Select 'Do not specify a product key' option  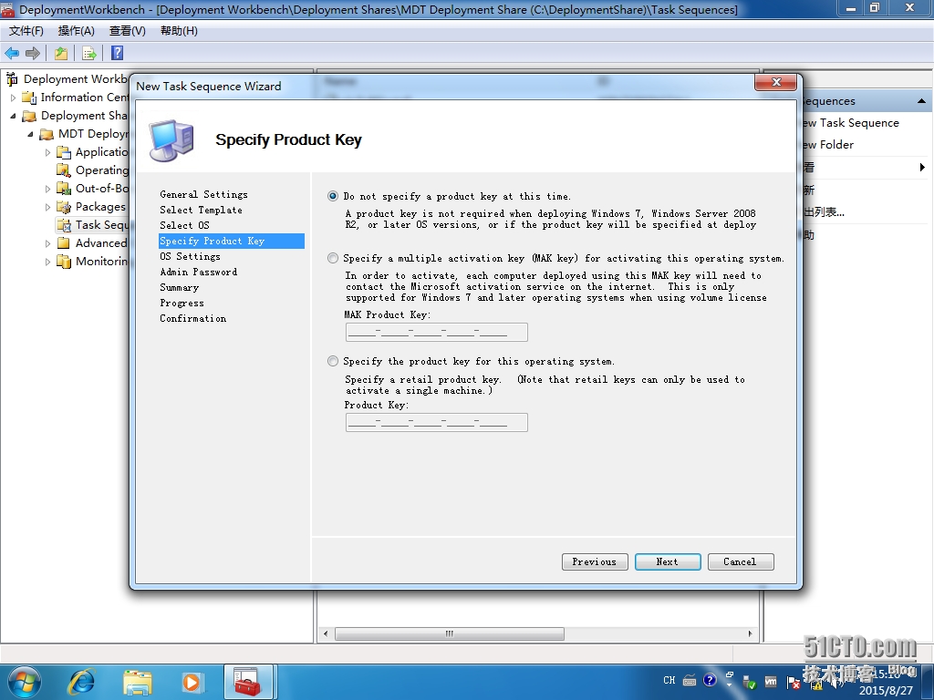pos(333,196)
